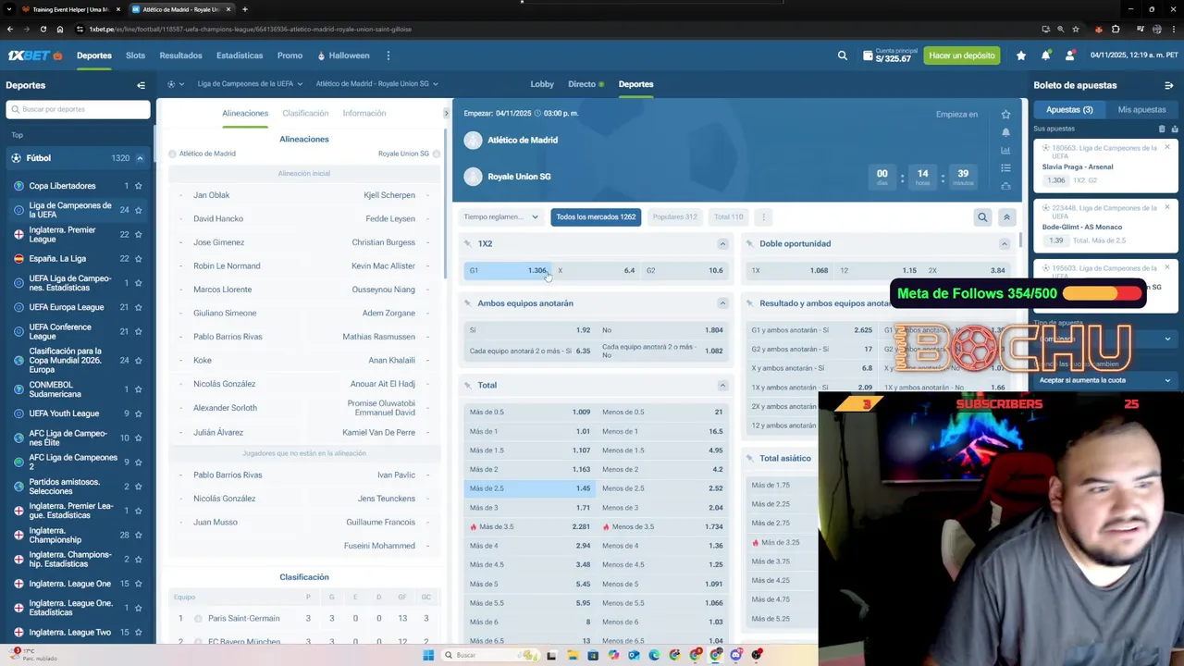1184x666 pixels.
Task: Remove the Slavia Praga - Arsenal bet
Action: click(1167, 147)
